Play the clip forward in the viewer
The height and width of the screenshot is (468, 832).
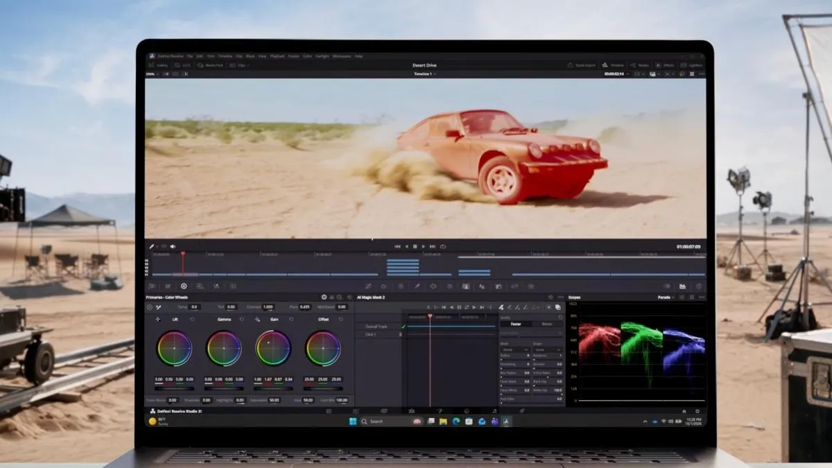click(424, 246)
